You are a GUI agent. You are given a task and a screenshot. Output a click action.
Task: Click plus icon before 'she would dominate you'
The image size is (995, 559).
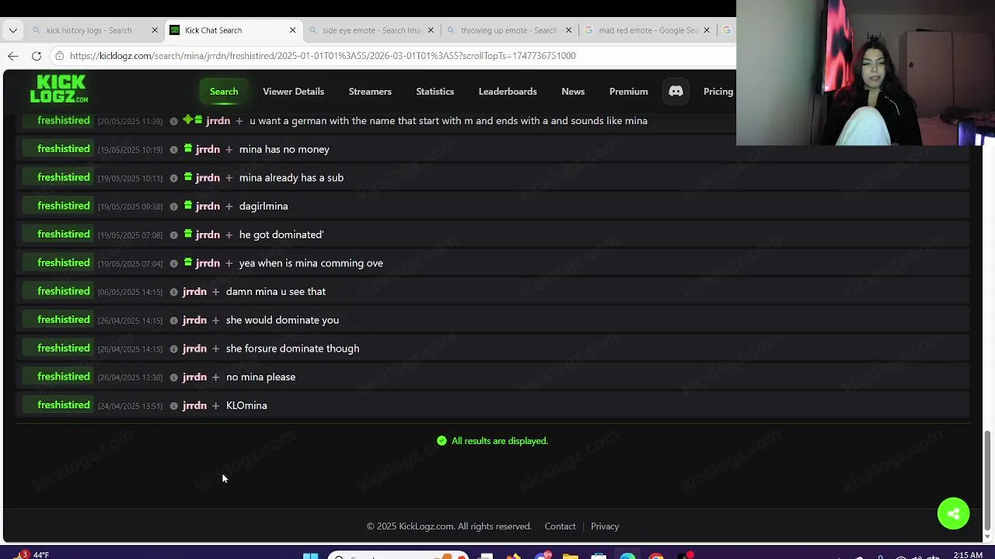(x=215, y=320)
